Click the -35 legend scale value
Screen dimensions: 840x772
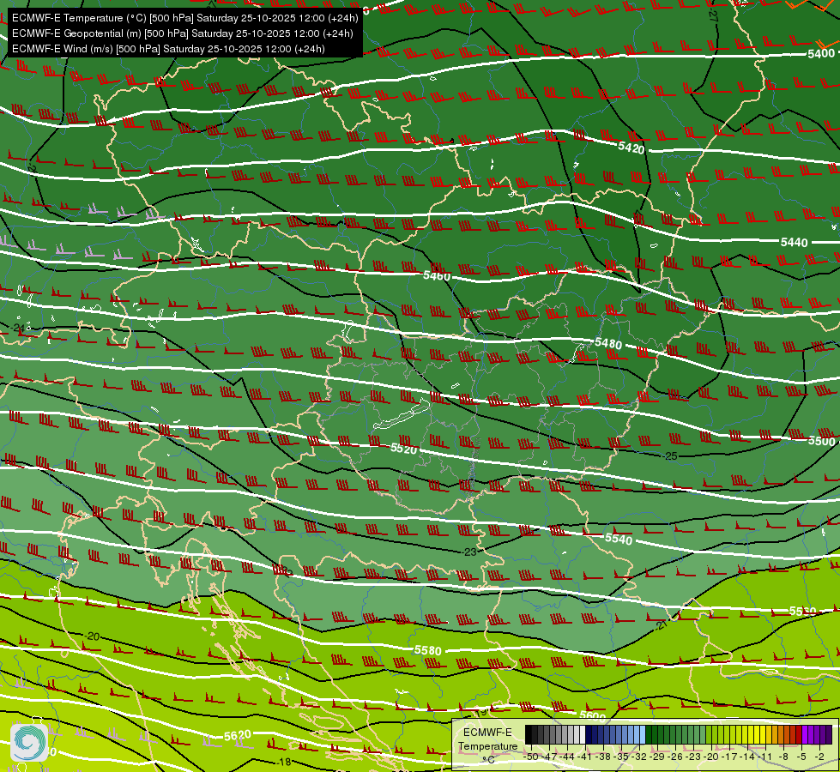point(621,757)
